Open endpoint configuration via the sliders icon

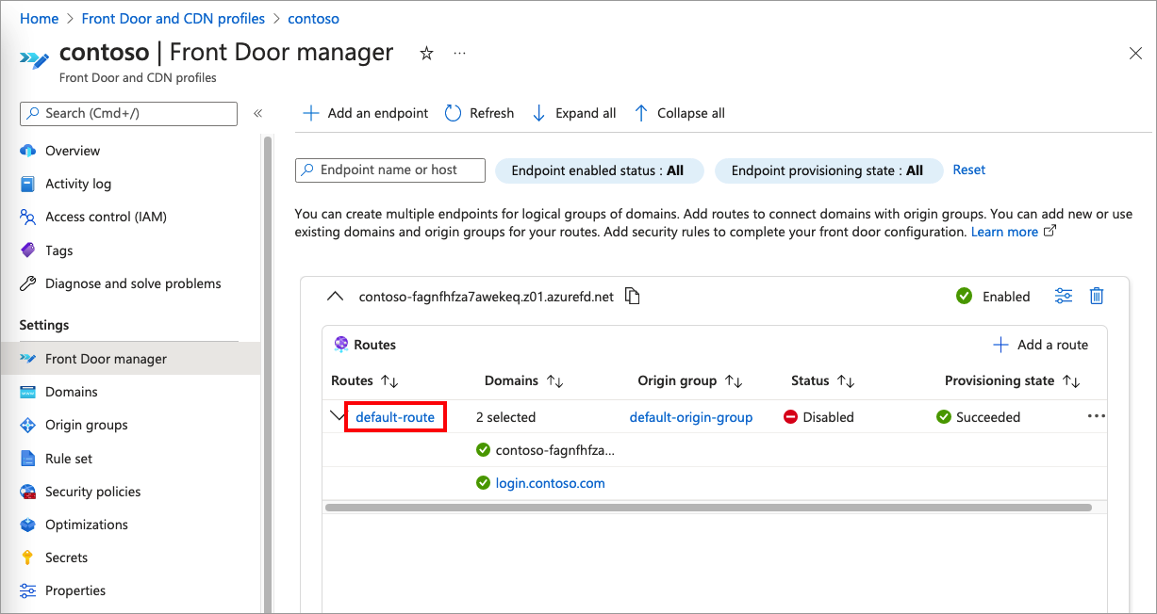coord(1063,296)
